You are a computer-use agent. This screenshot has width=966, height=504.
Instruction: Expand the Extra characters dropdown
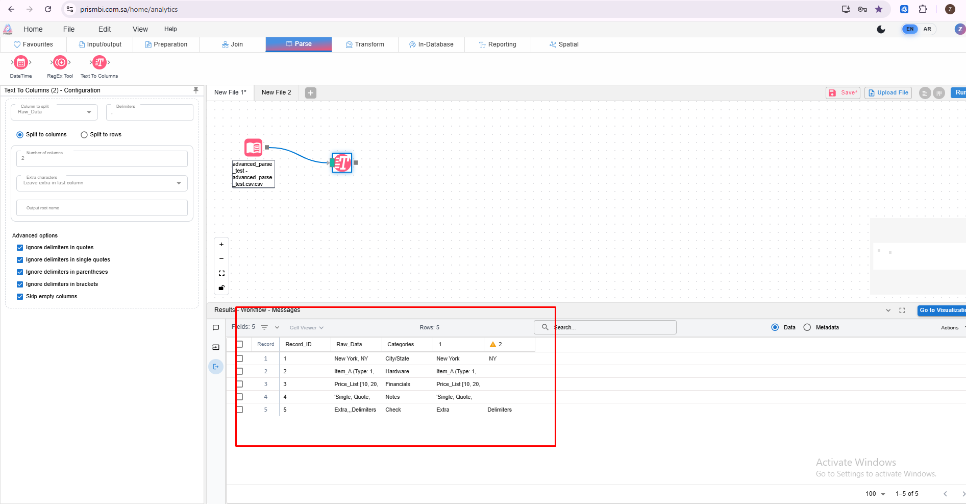[102, 183]
